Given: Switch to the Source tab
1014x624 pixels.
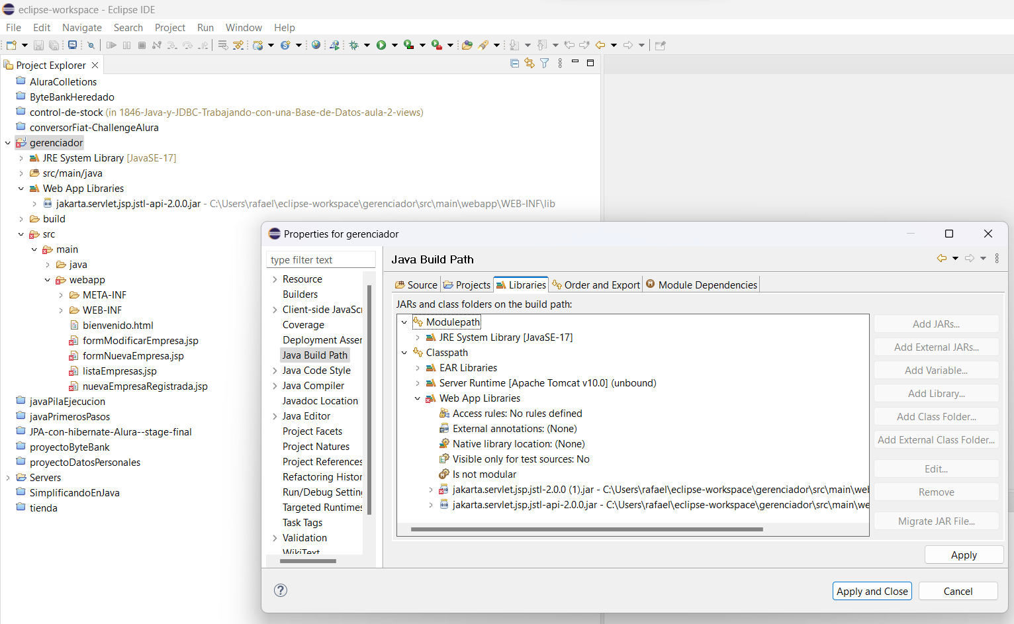Looking at the screenshot, I should pos(416,285).
